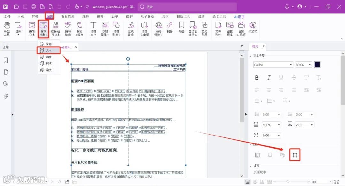Click the print icon in title bar
Screen dimensions: 345x186
pyautogui.click(x=34, y=7)
